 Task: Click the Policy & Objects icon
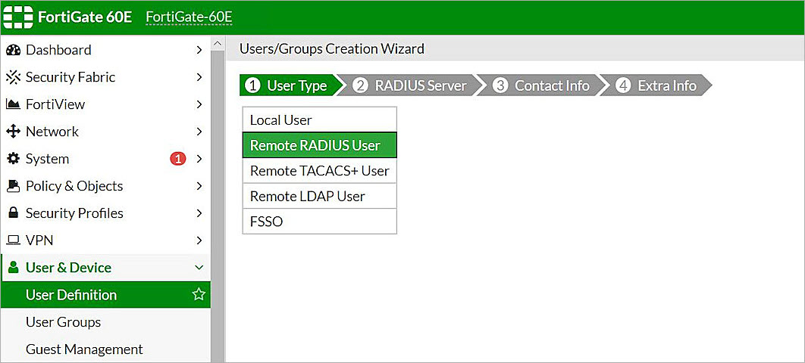(x=13, y=186)
